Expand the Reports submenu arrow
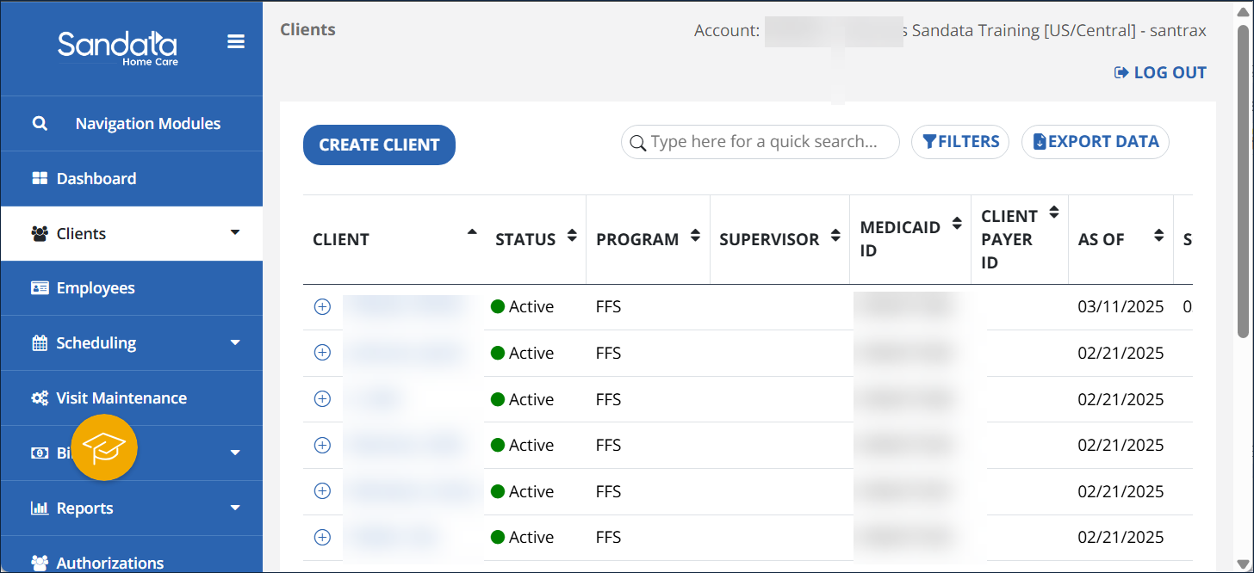Viewport: 1254px width, 573px height. point(235,508)
